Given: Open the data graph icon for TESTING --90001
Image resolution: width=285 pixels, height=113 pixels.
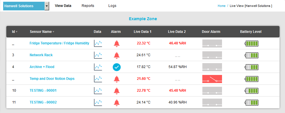Looking at the screenshot, I should pos(98,91).
